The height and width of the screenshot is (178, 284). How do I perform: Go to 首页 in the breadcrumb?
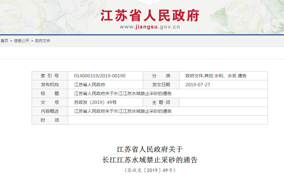[x=4, y=41]
